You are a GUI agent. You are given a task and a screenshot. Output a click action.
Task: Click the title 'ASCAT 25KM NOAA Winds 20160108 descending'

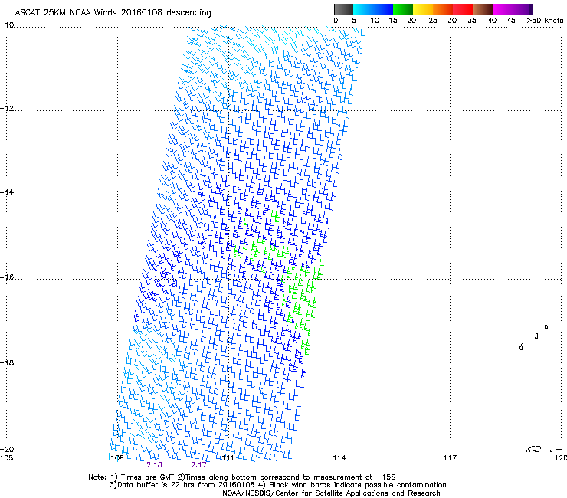[113, 13]
